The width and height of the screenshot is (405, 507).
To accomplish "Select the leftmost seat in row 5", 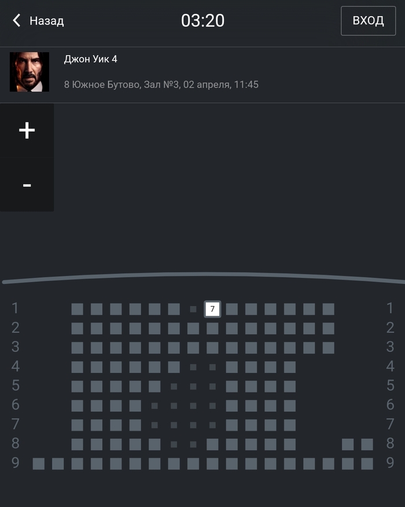I will (77, 386).
